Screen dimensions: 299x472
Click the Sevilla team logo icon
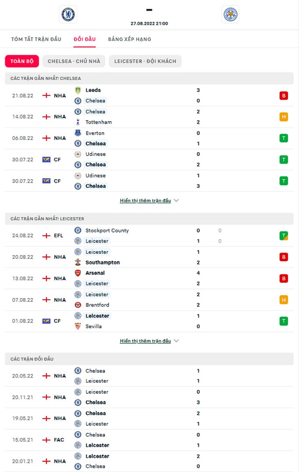click(x=78, y=326)
